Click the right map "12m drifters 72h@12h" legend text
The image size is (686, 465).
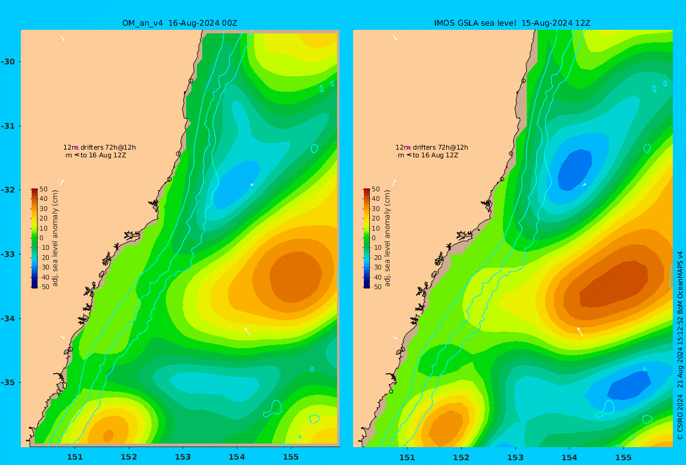pyautogui.click(x=432, y=147)
